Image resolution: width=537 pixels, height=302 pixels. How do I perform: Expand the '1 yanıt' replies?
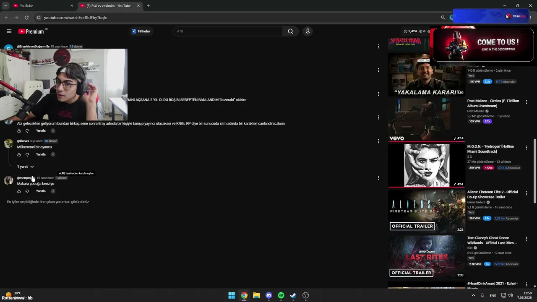tap(25, 167)
